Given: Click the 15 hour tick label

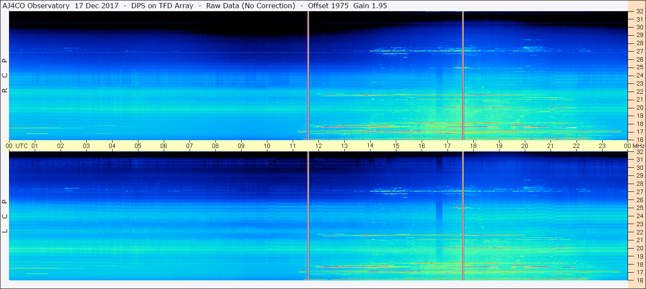Looking at the screenshot, I should pyautogui.click(x=396, y=146).
